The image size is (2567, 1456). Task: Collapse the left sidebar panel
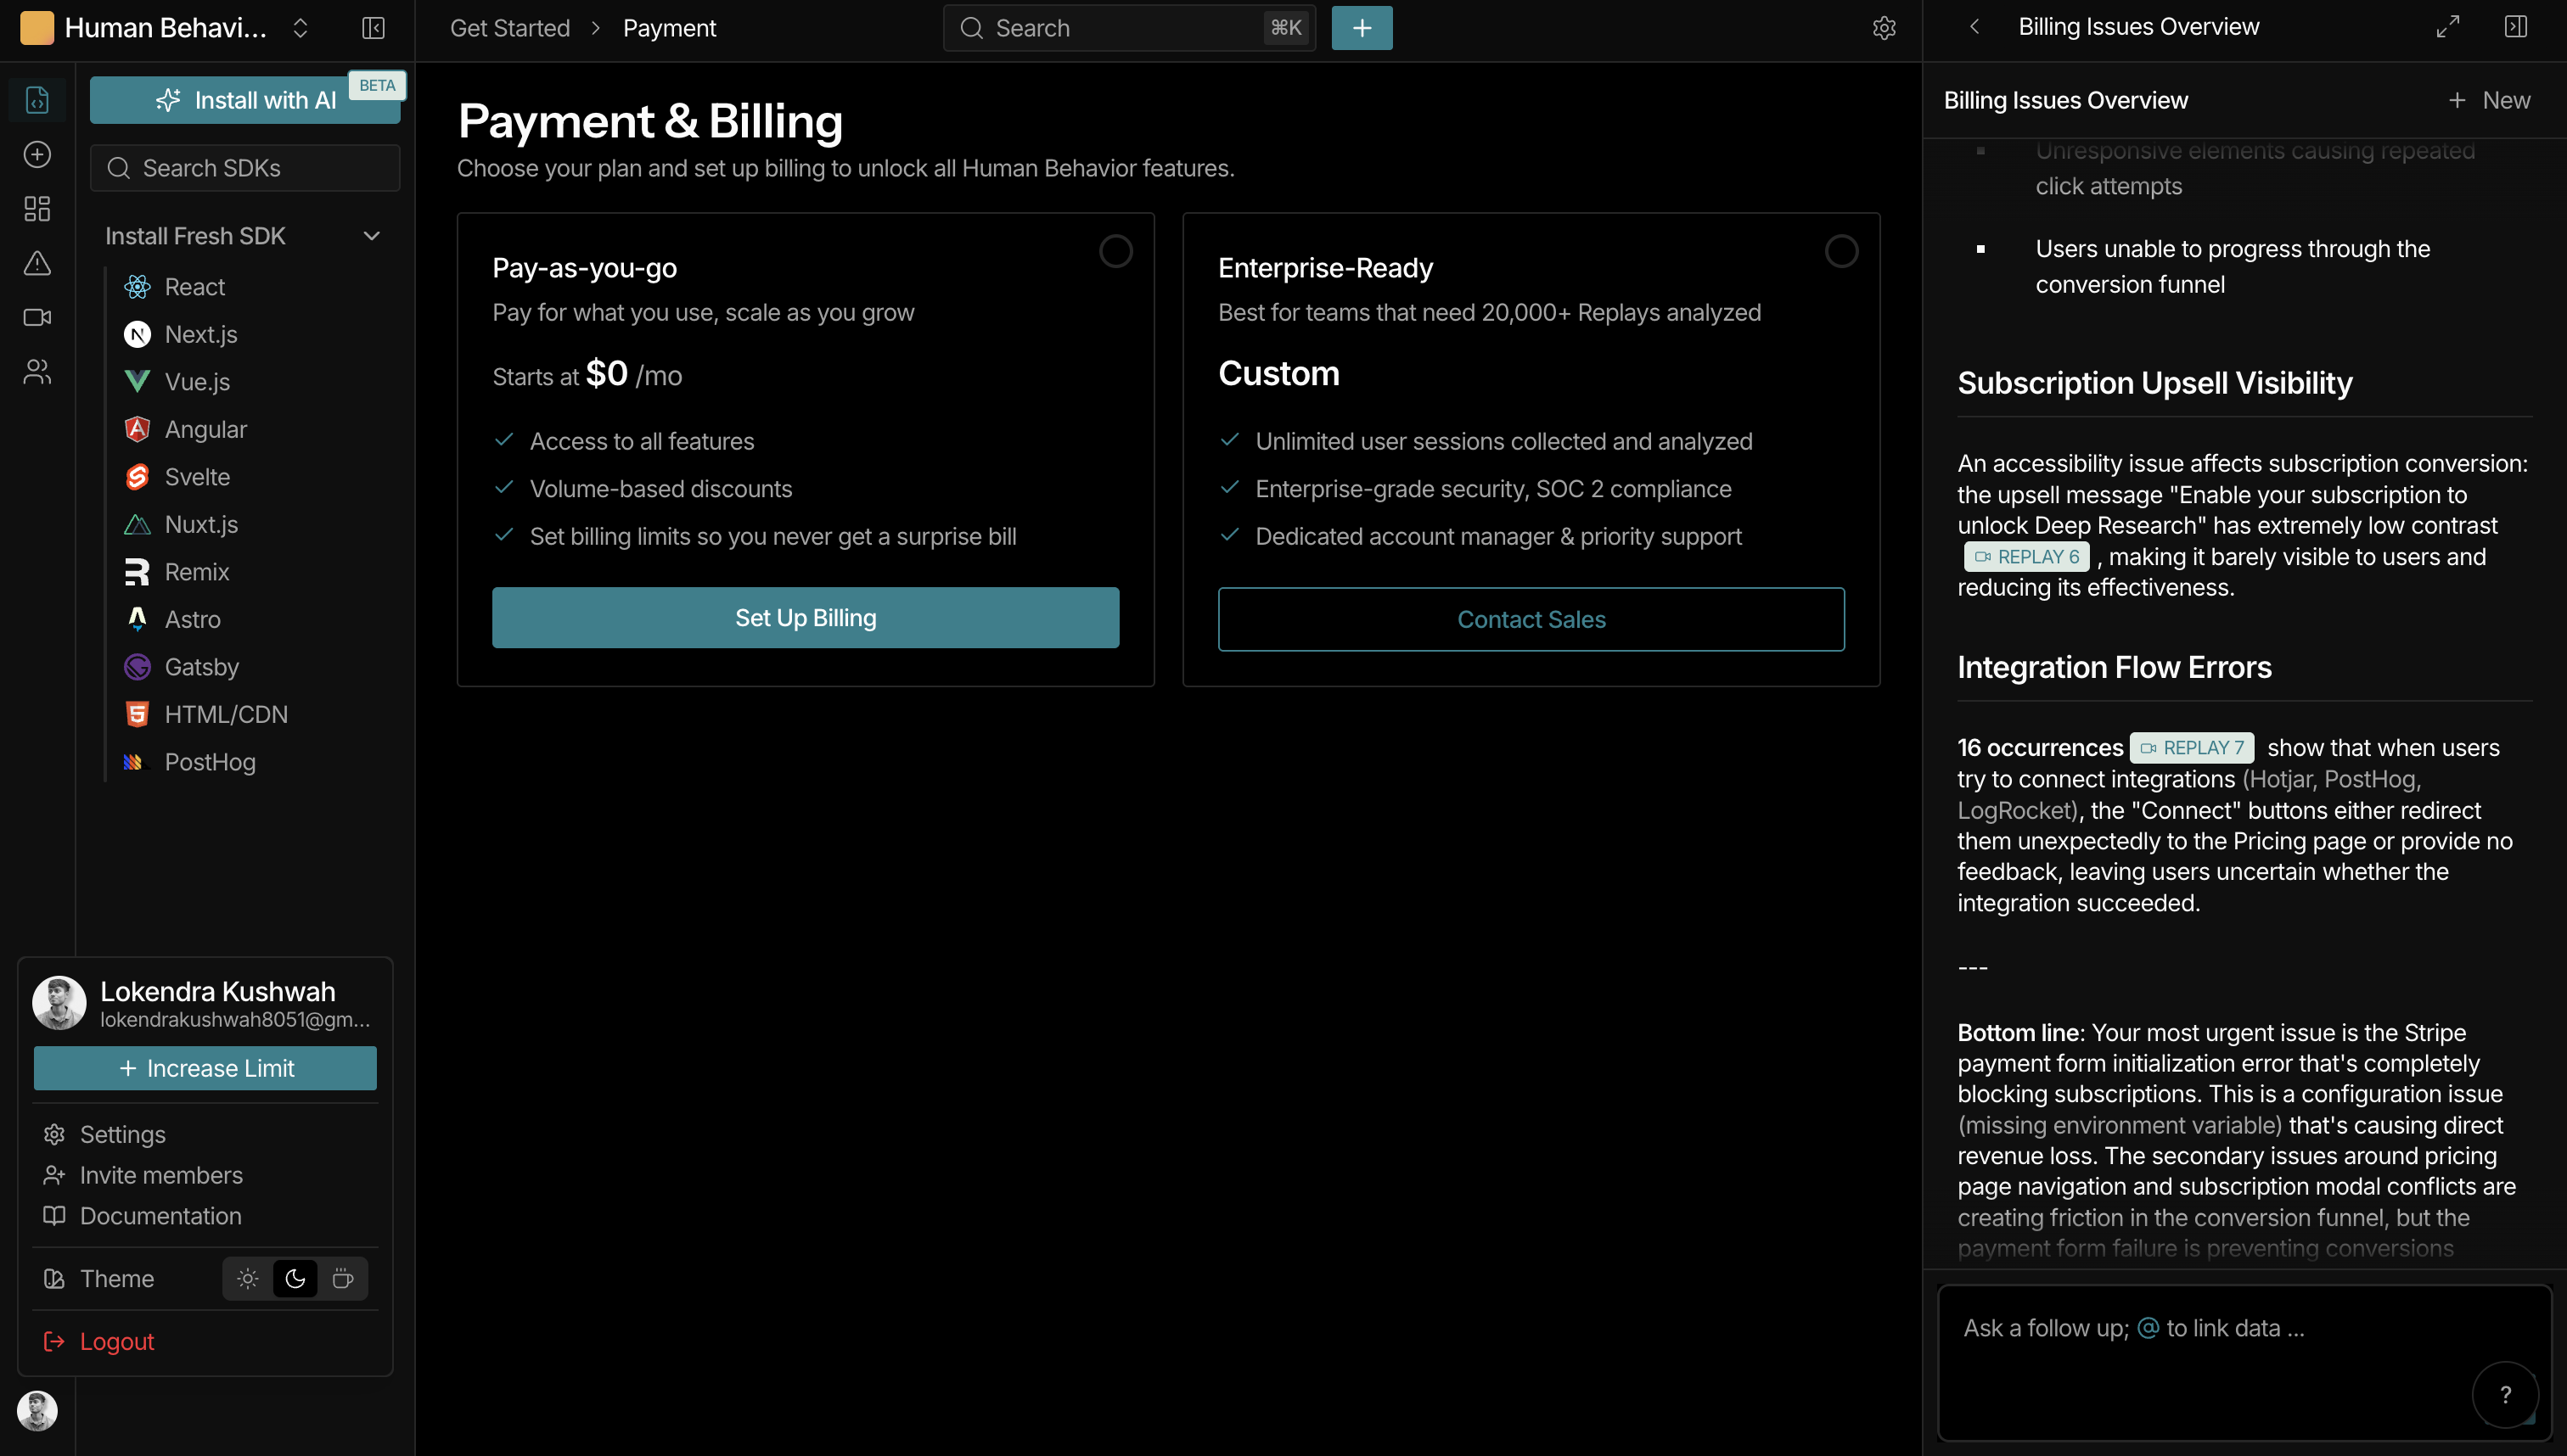click(x=374, y=28)
